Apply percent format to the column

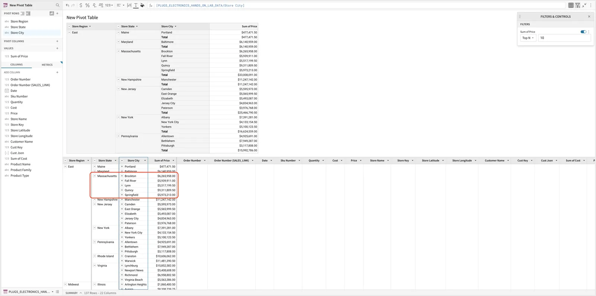point(87,5)
